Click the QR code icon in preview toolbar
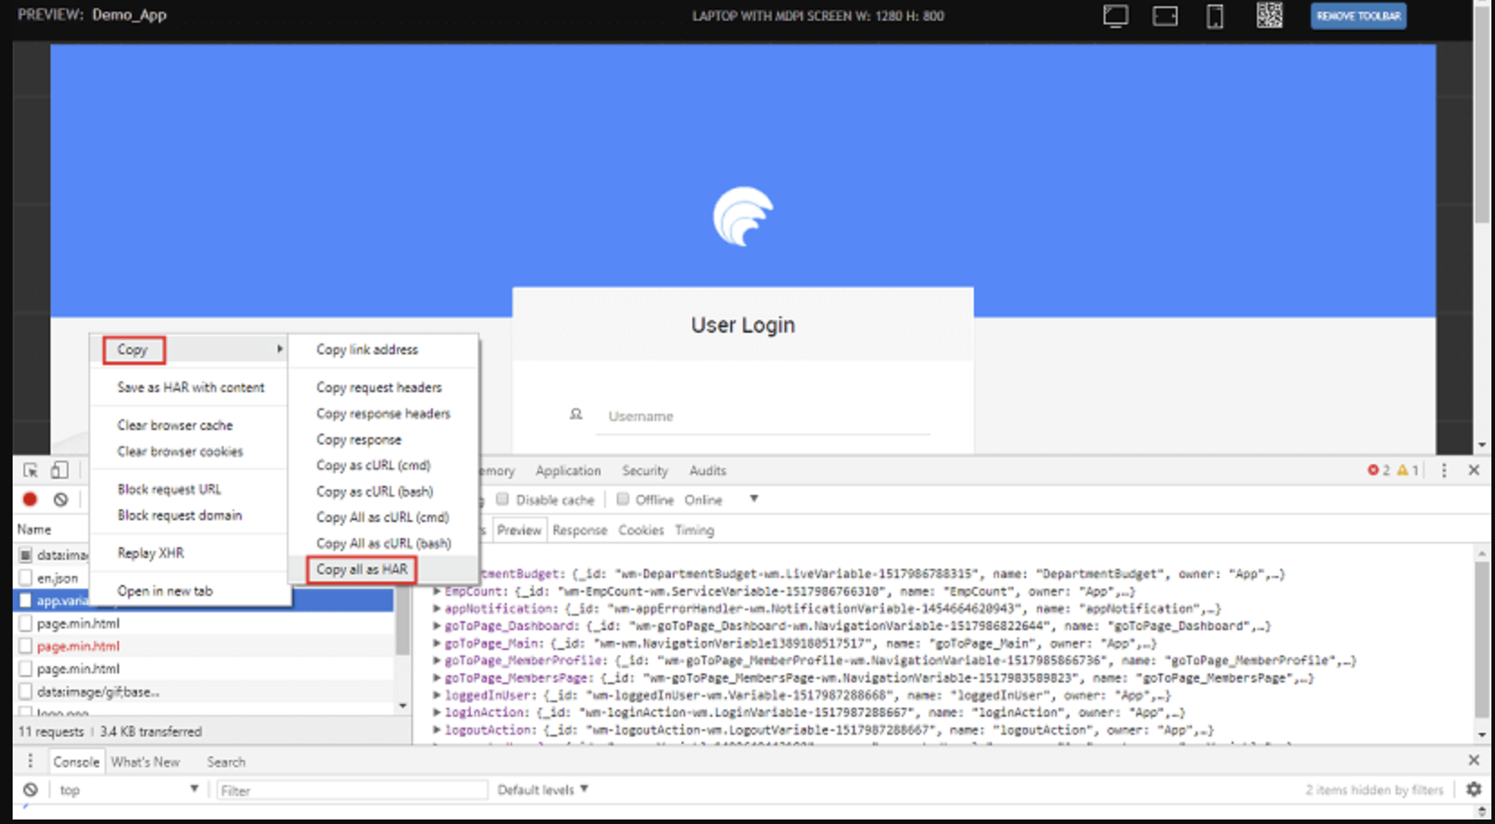The height and width of the screenshot is (824, 1495). tap(1269, 15)
